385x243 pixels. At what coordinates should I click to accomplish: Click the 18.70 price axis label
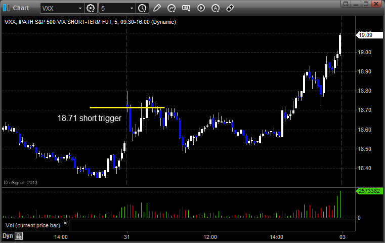364,110
